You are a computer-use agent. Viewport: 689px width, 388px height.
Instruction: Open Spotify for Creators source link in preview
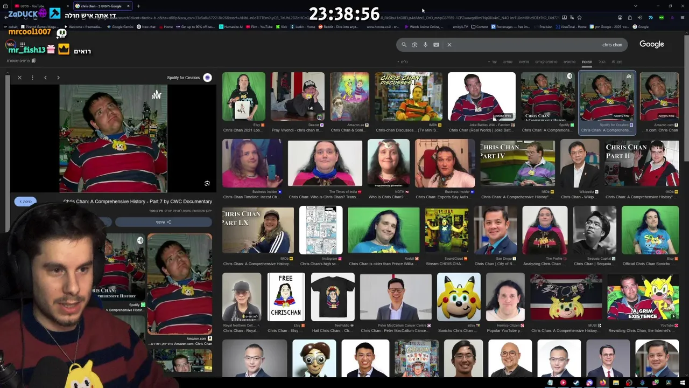(183, 78)
